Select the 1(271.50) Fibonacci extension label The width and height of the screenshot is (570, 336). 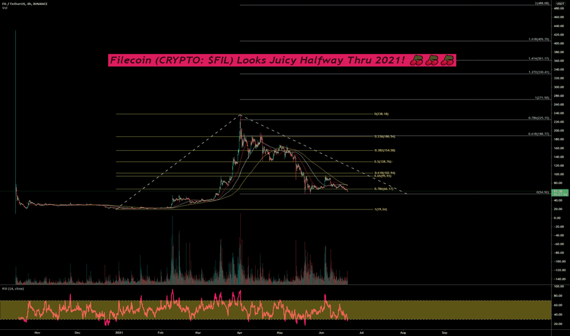(x=542, y=98)
